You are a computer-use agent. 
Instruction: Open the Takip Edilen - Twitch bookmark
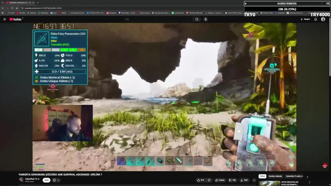(127, 13)
